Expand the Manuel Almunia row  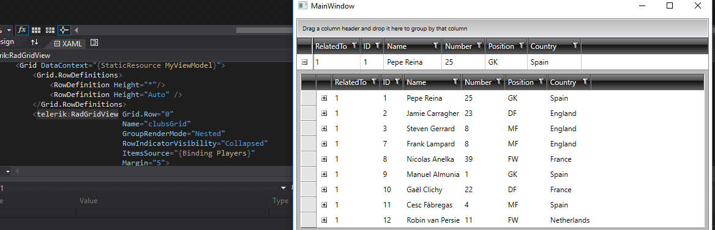(x=324, y=174)
